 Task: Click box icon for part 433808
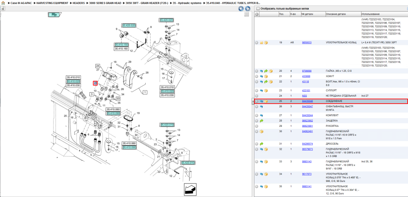(266, 77)
